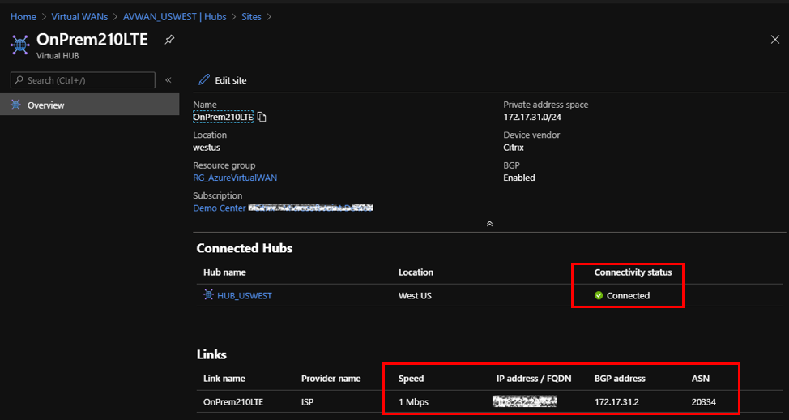The image size is (789, 420).
Task: Click the Link name column header
Action: 224,378
